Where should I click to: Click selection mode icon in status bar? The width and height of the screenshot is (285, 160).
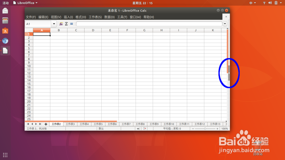pos(138,129)
